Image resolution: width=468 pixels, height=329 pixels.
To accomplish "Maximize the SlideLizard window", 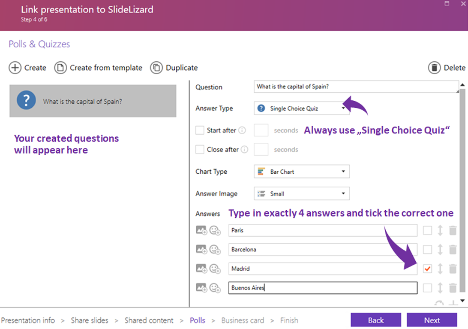I will point(447,3).
